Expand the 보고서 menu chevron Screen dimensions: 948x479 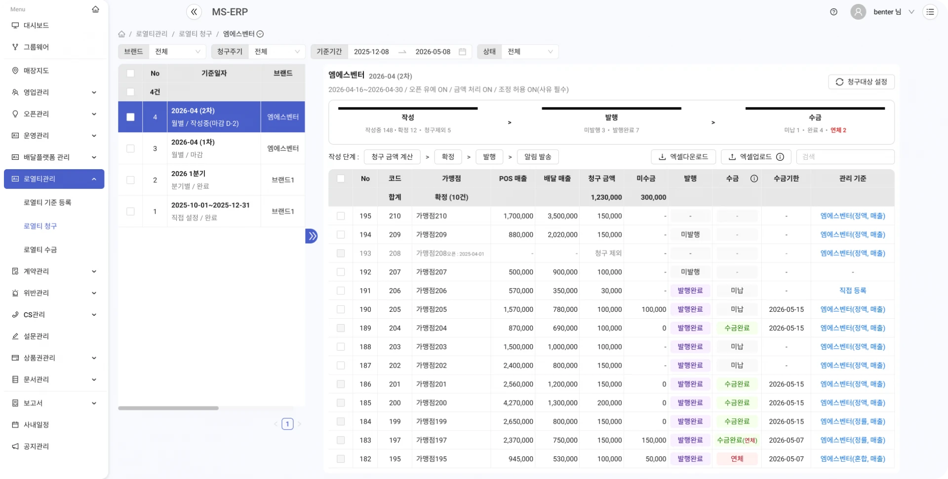pyautogui.click(x=94, y=404)
